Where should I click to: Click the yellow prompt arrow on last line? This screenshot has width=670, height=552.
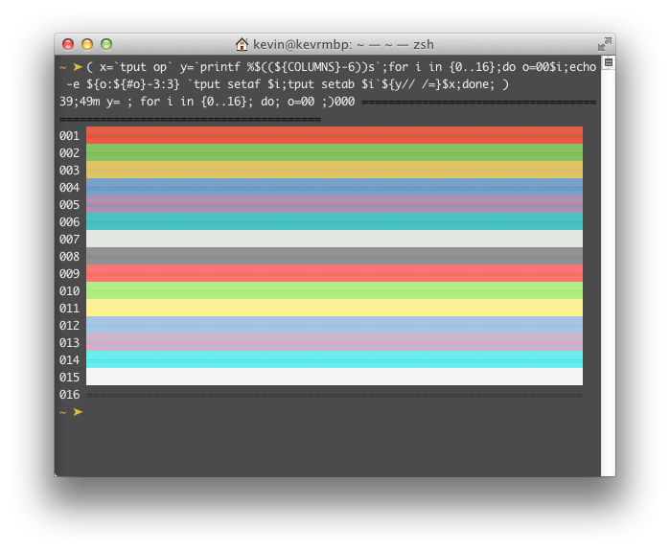point(78,412)
